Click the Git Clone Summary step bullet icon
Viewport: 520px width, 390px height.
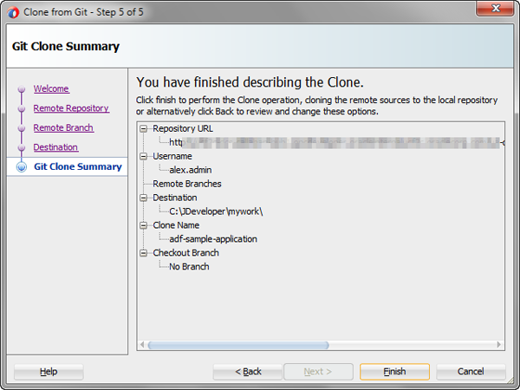coord(21,166)
